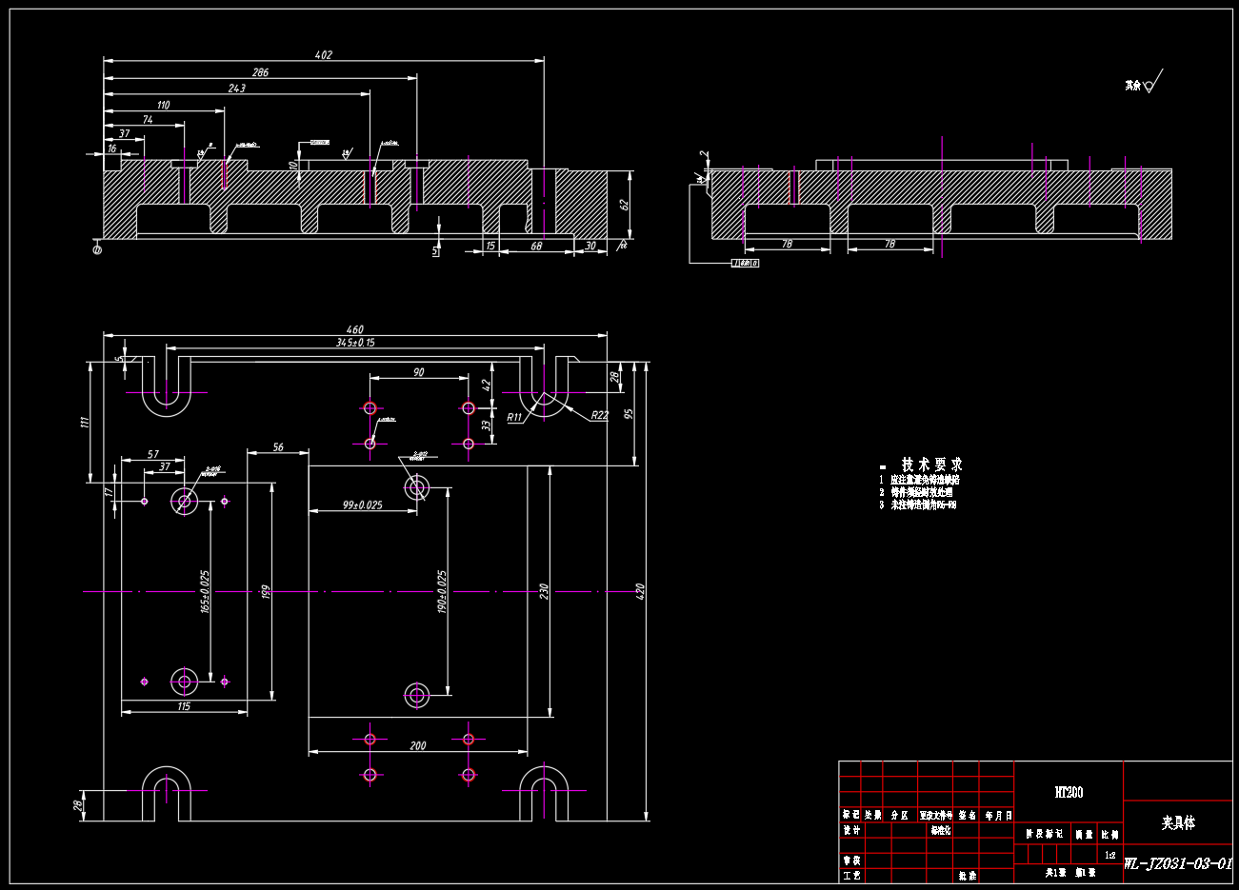Screen dimensions: 1239x890
Task: Select the 99±0.025 dimension text
Action: click(362, 504)
